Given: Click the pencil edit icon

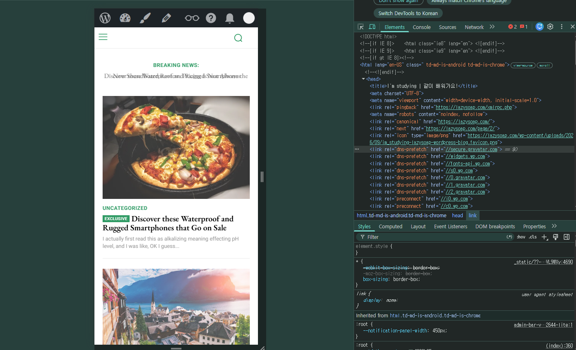Looking at the screenshot, I should [x=166, y=18].
